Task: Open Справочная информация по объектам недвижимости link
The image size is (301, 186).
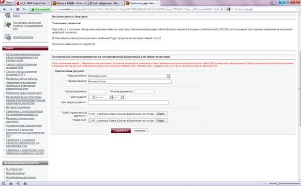Action: point(23,57)
